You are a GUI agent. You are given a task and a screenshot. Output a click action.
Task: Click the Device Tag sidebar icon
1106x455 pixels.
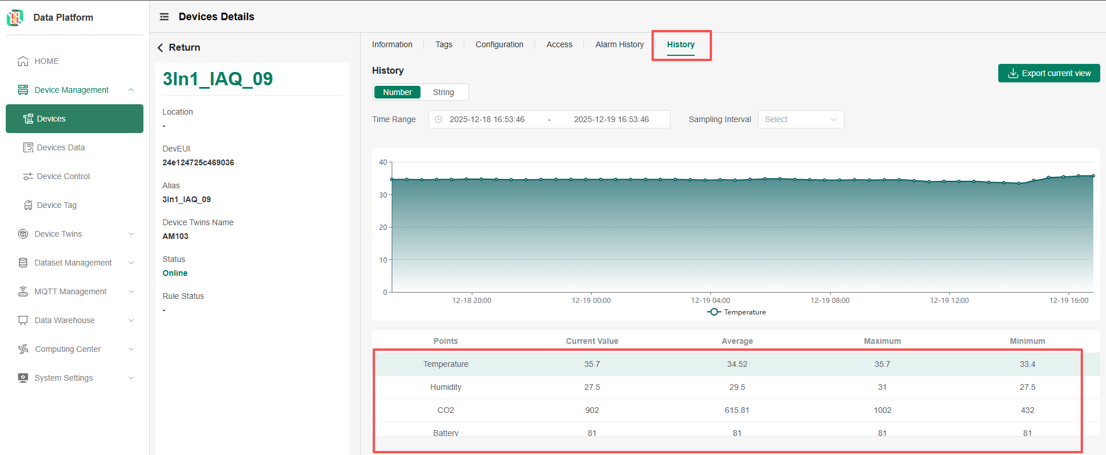(x=28, y=205)
